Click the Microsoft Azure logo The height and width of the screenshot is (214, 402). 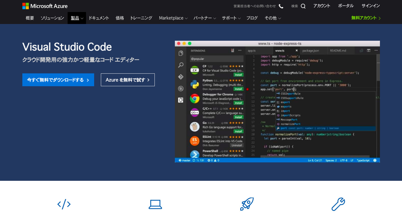45,6
